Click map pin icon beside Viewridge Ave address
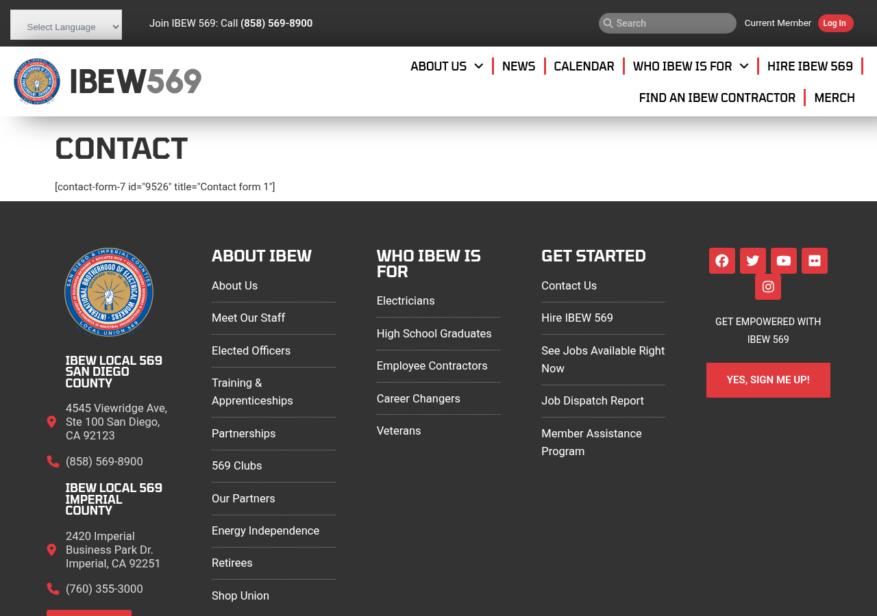The width and height of the screenshot is (877, 616). click(x=51, y=422)
